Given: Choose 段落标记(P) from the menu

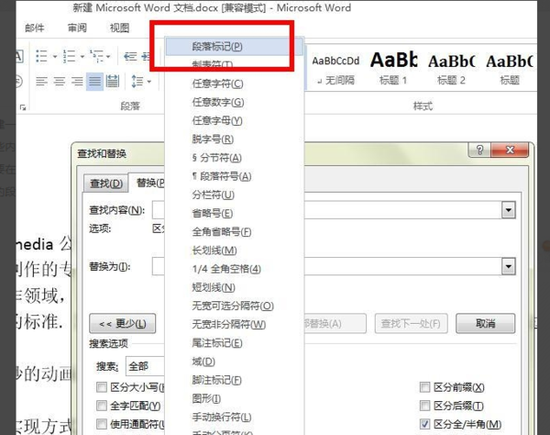Looking at the screenshot, I should 235,47.
